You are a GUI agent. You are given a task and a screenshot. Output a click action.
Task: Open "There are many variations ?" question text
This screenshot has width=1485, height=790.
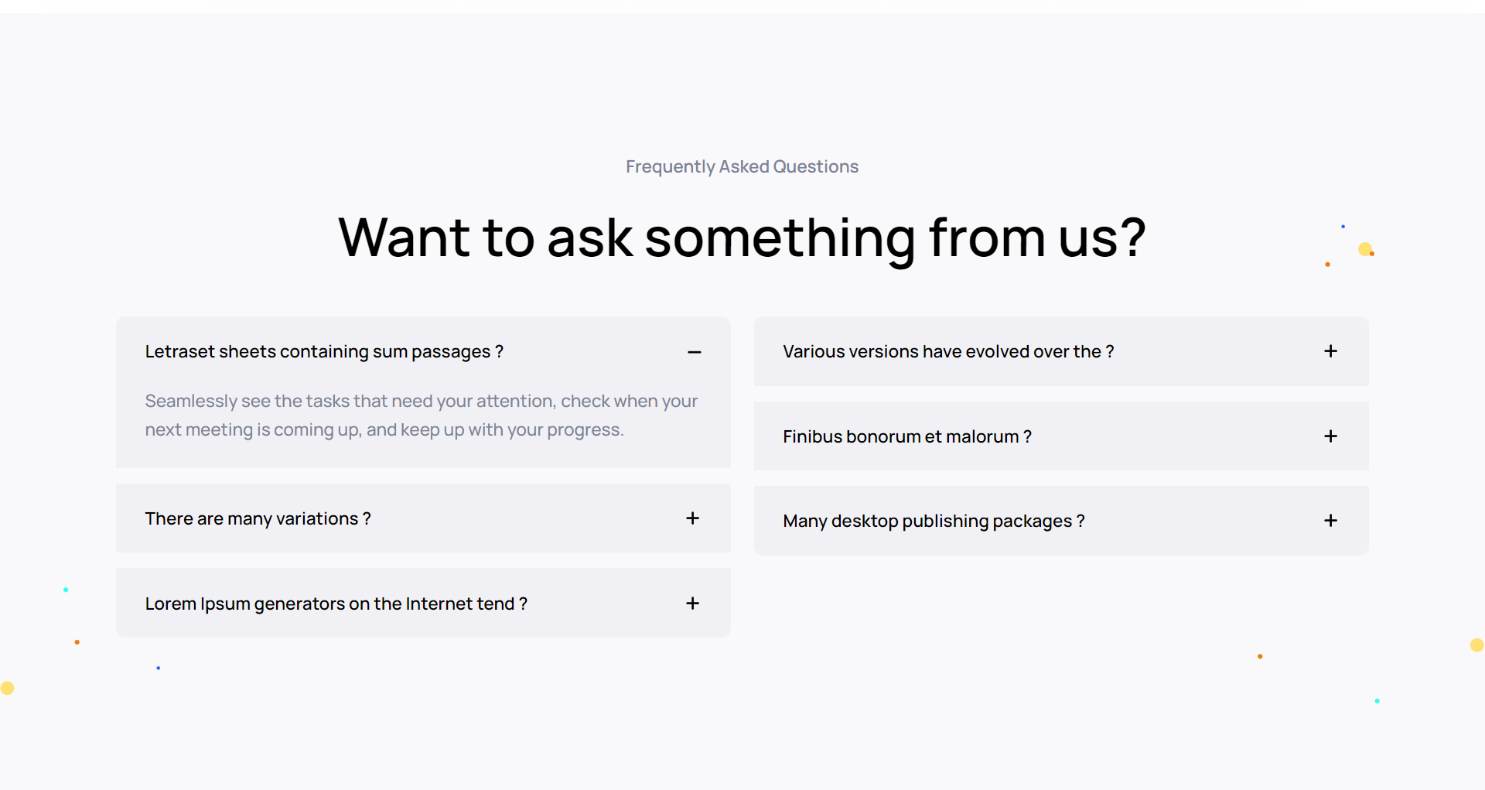pos(258,519)
